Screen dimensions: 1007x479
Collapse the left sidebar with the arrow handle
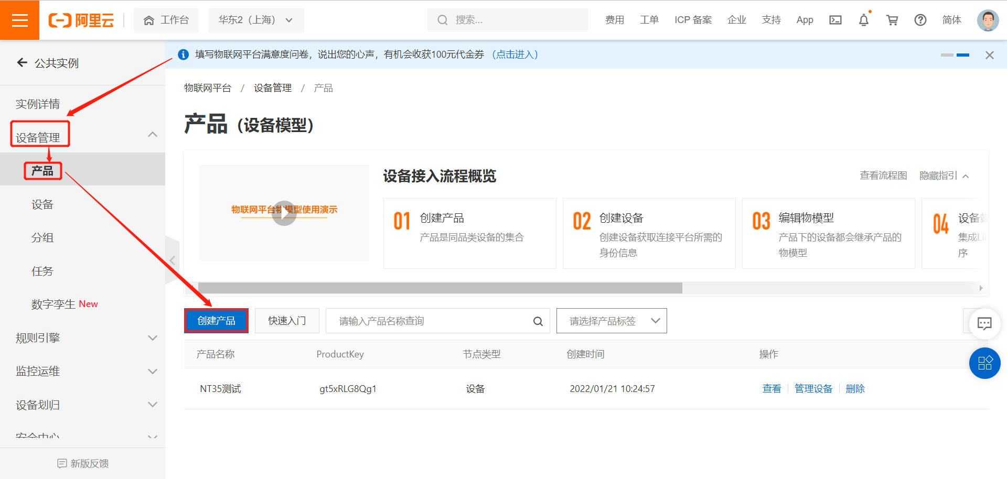coord(172,260)
